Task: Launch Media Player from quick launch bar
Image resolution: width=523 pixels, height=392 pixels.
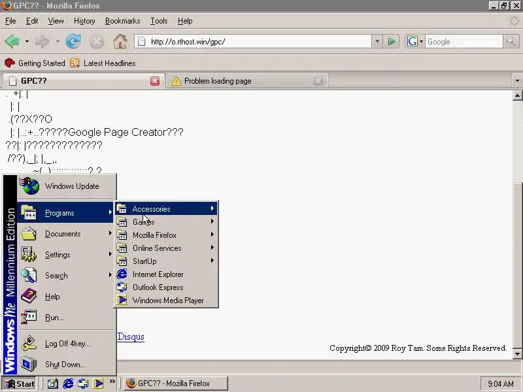Action: [98, 384]
